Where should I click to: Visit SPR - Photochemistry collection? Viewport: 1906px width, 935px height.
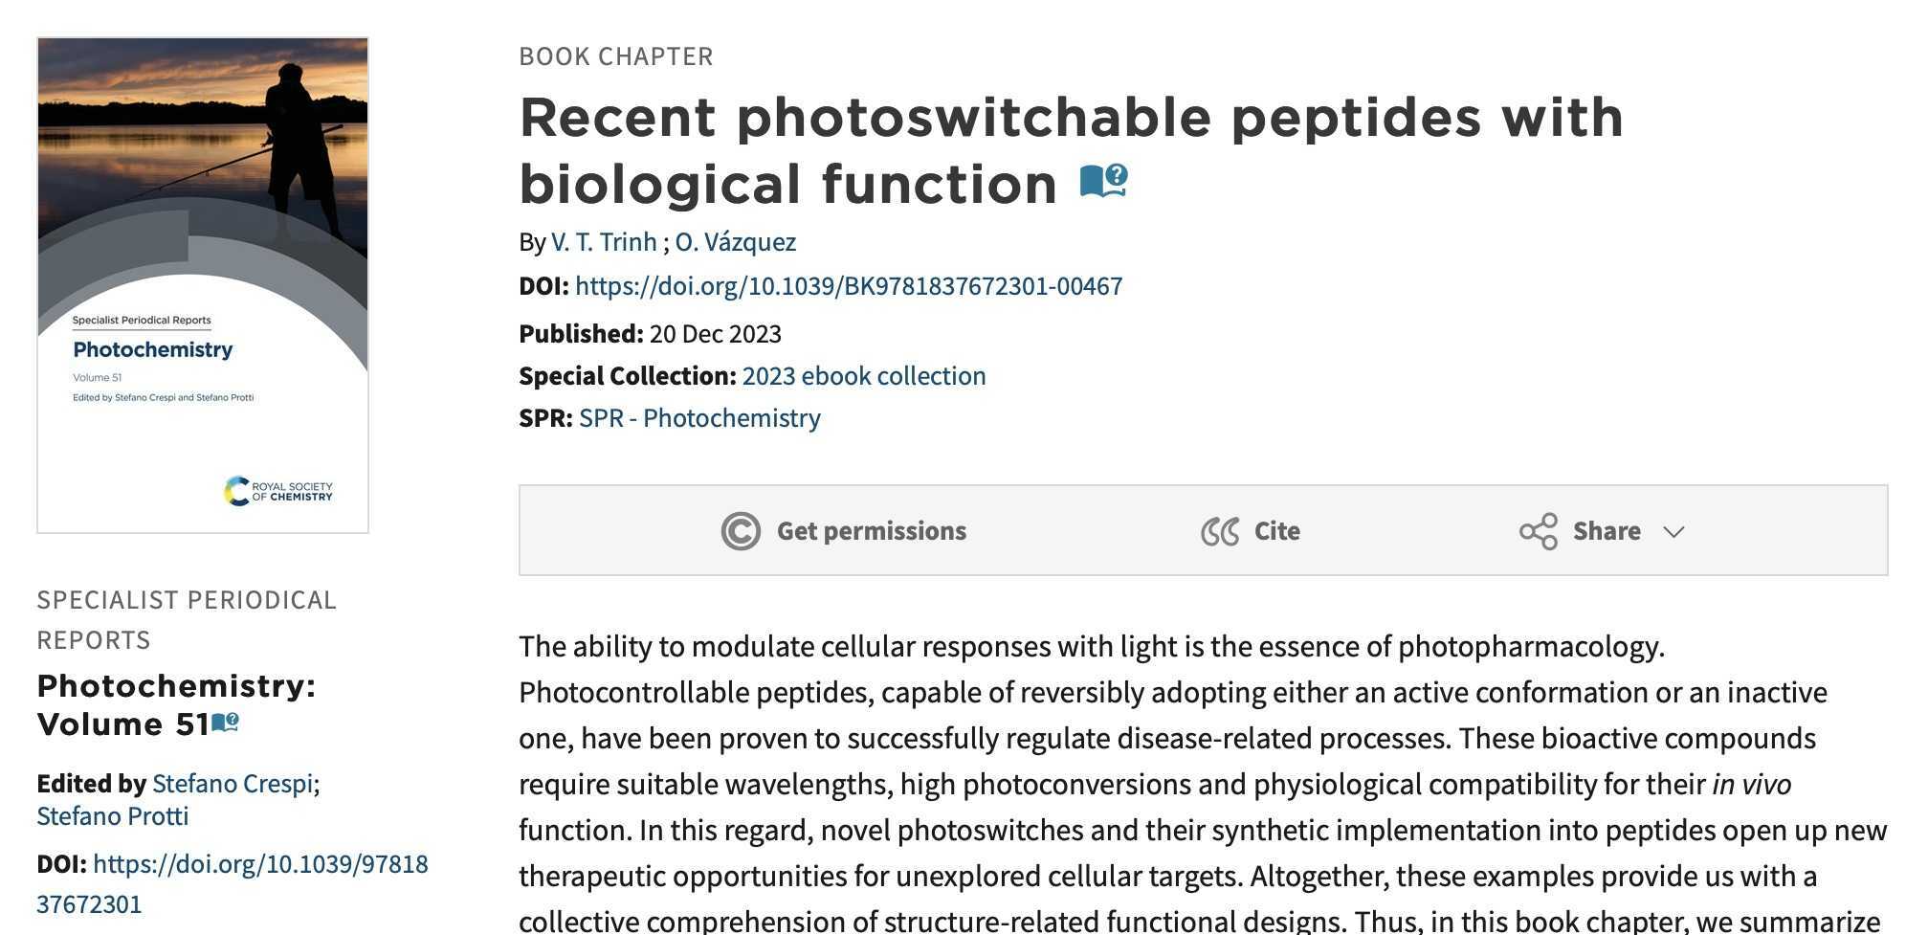coord(698,417)
